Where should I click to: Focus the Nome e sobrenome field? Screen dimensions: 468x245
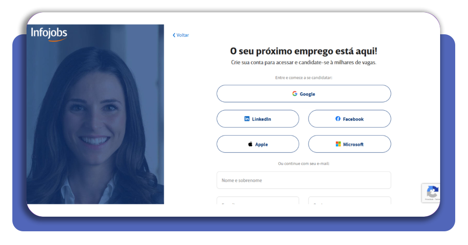[303, 180]
